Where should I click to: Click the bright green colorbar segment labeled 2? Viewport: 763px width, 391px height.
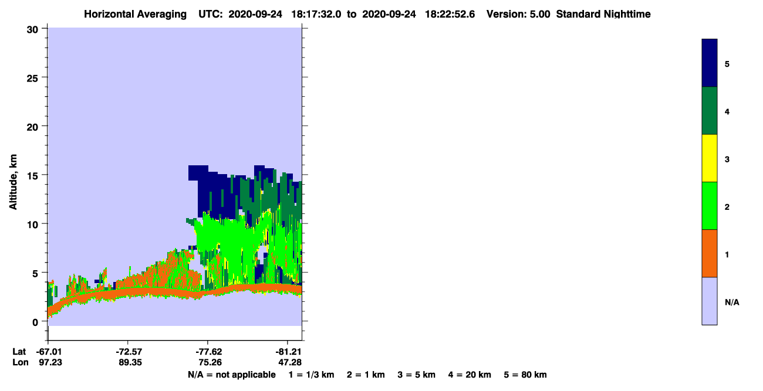tap(710, 206)
